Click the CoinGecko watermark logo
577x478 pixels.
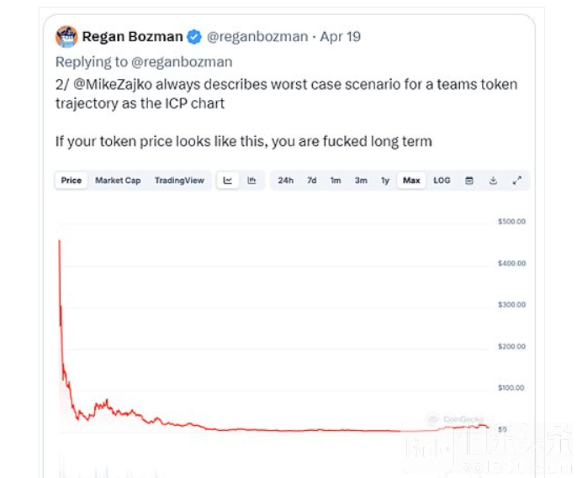tap(455, 419)
